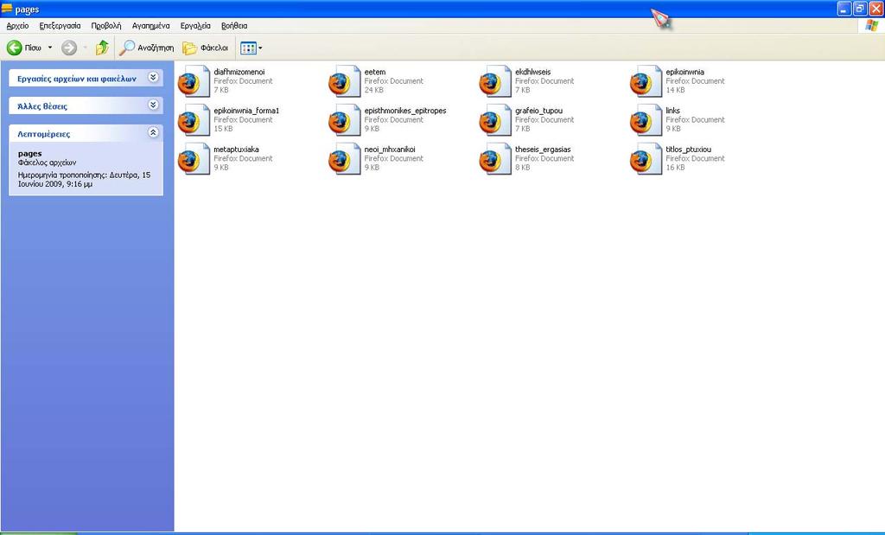The height and width of the screenshot is (535, 885).
Task: Select the diafhmizomenoi Firefox document icon
Action: (194, 81)
